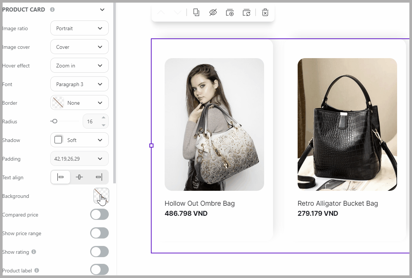This screenshot has width=412, height=278.
Task: Set text align to center
Action: 79,177
